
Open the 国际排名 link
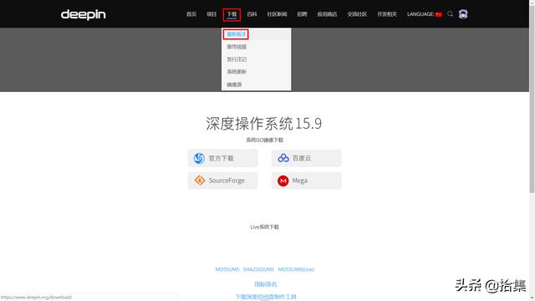266,284
